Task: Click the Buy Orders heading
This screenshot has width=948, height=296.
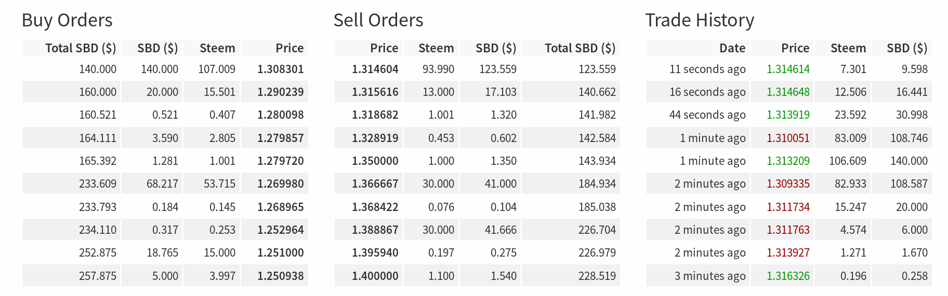Action: 67,20
